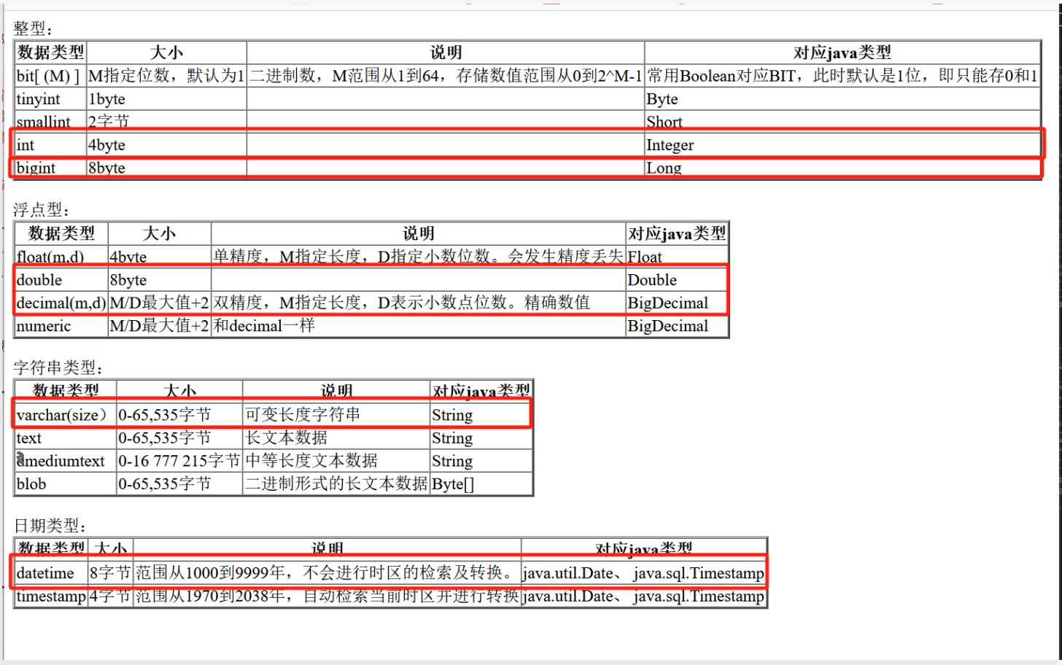
Task: Click the bit row description about 二进制数
Action: click(446, 76)
